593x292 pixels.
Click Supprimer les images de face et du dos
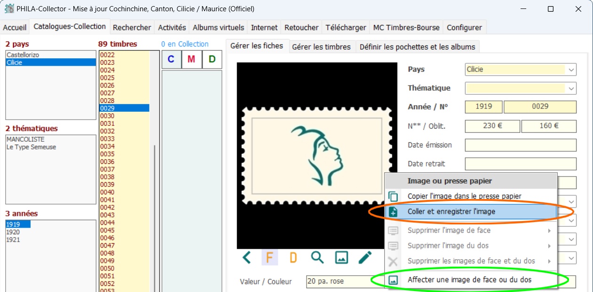pyautogui.click(x=471, y=261)
